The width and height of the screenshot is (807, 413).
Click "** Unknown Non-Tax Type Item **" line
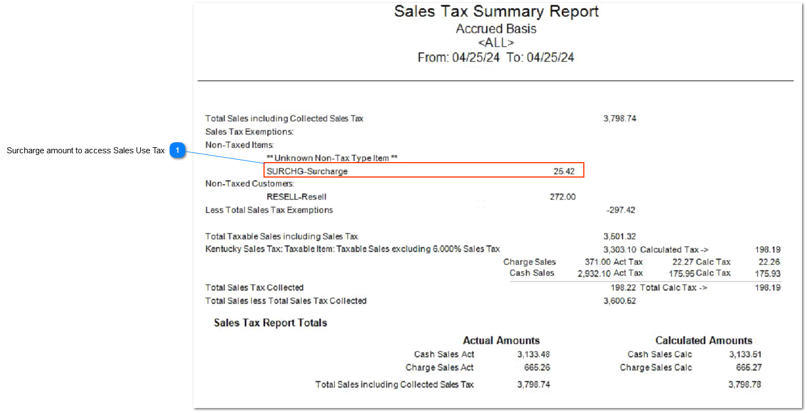click(x=332, y=158)
